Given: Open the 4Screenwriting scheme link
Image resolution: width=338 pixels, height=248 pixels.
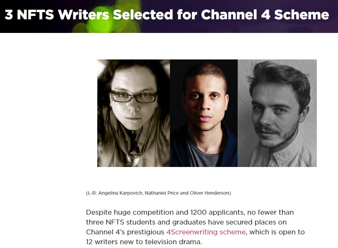Looking at the screenshot, I should tap(206, 232).
